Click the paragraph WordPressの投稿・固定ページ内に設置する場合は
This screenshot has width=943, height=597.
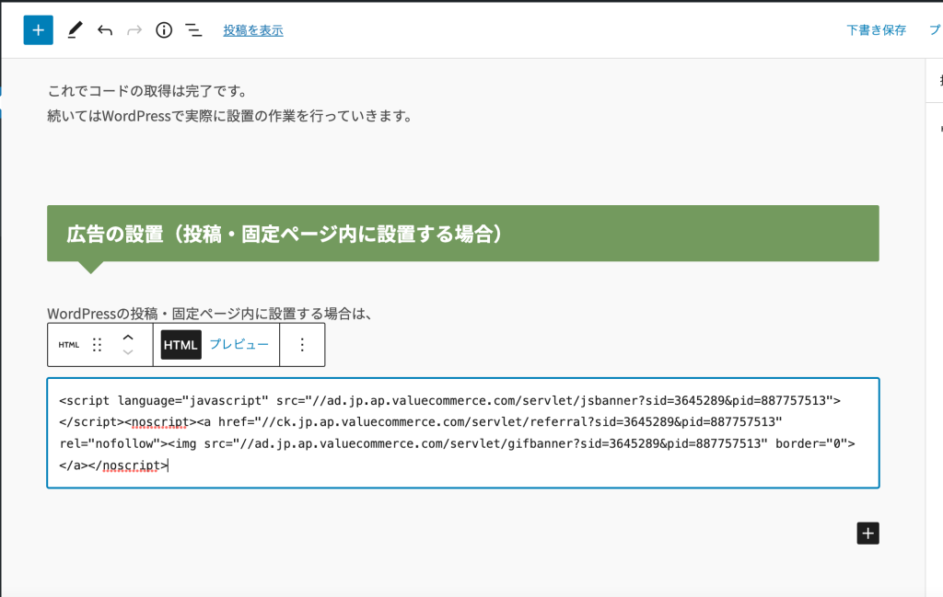click(x=211, y=314)
